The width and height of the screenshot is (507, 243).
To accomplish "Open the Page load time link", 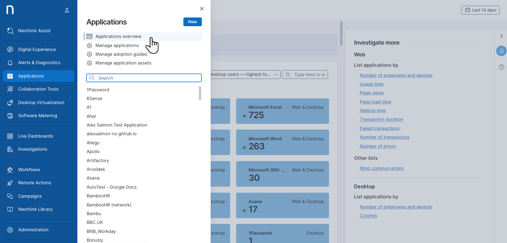I will click(375, 102).
